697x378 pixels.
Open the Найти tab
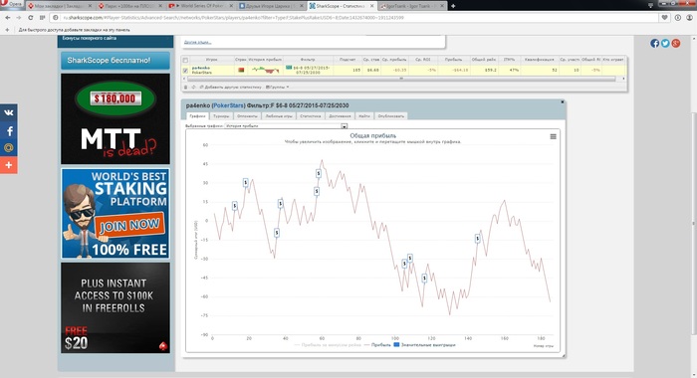coord(364,116)
